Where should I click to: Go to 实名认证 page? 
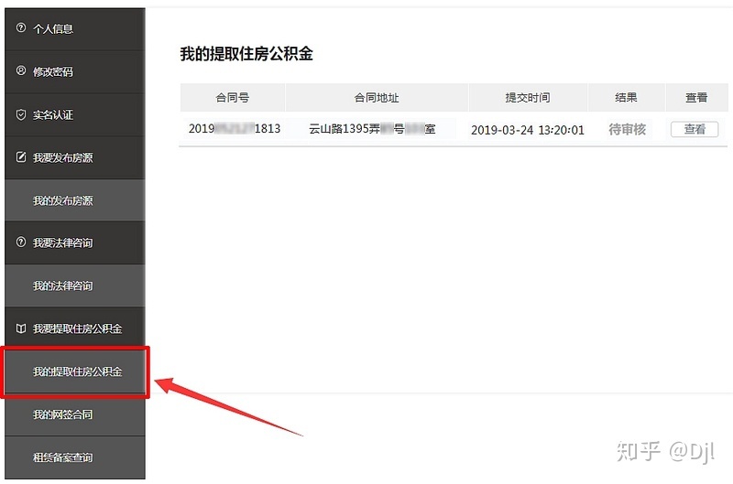point(75,114)
